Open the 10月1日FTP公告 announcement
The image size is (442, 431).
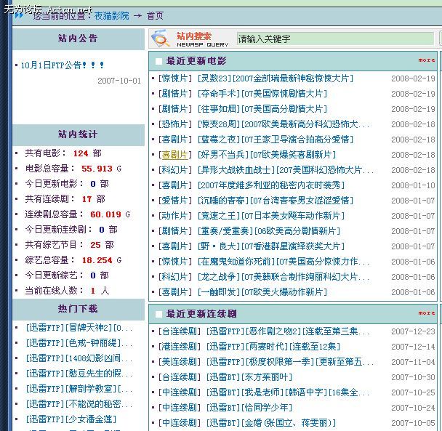[63, 65]
